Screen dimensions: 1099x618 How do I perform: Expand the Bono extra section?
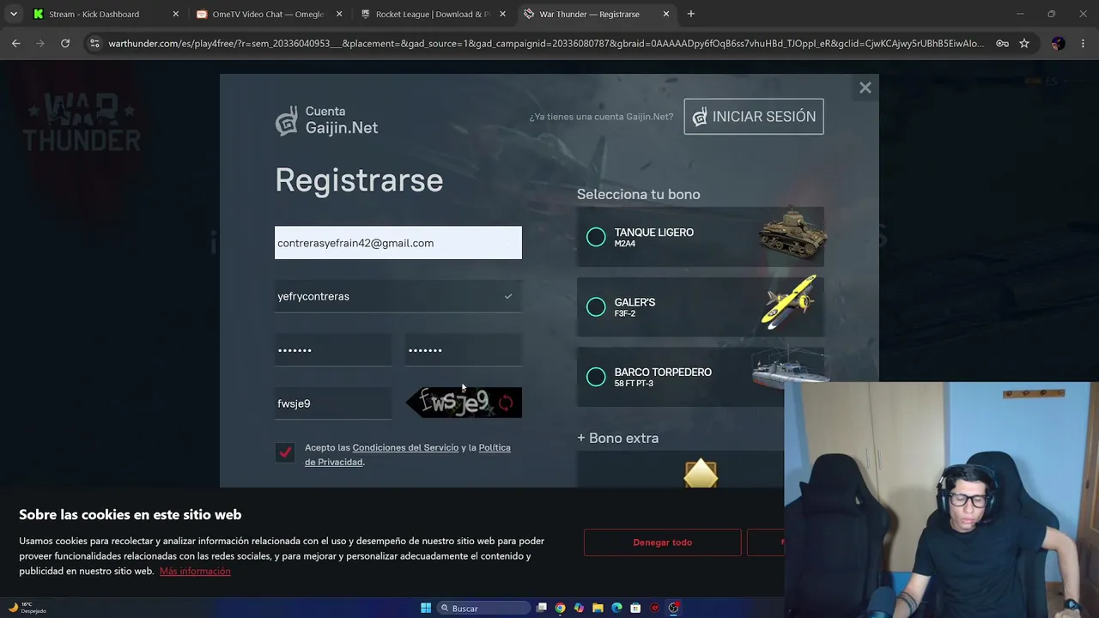(x=618, y=438)
